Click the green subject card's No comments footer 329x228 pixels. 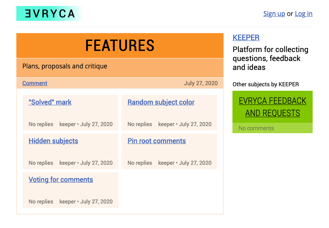point(272,128)
